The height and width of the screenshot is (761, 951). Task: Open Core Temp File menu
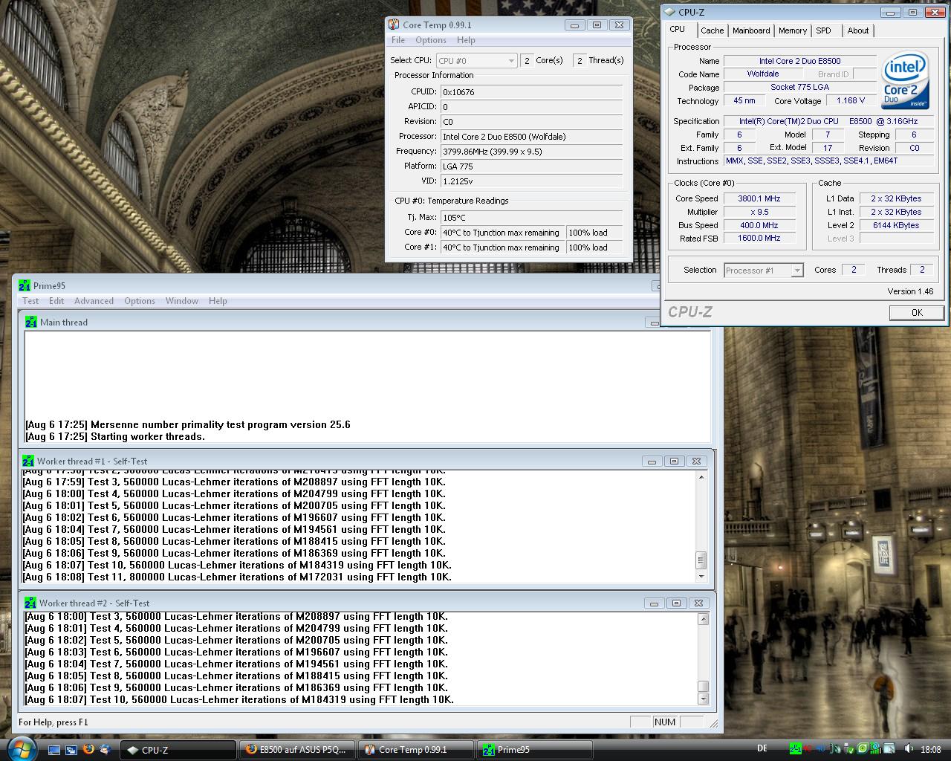pyautogui.click(x=398, y=40)
